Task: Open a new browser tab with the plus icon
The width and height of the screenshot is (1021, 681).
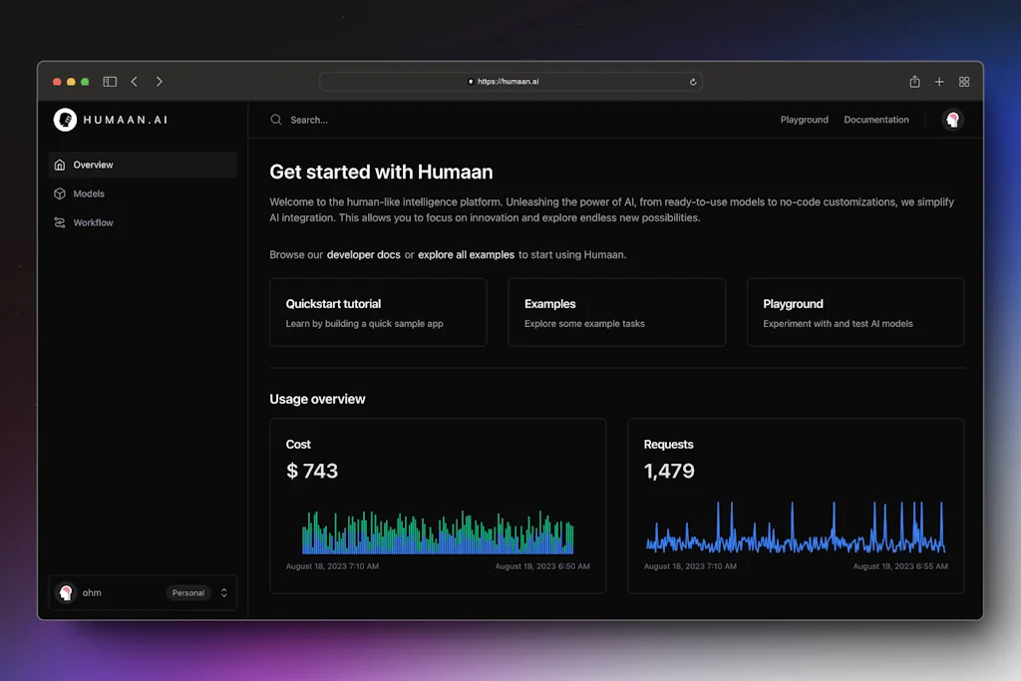Action: (x=938, y=82)
